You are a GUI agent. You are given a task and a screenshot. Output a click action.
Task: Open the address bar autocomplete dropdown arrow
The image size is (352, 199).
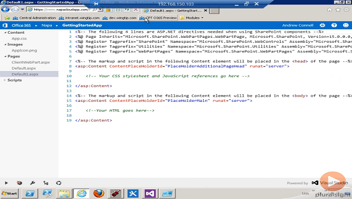101,10
